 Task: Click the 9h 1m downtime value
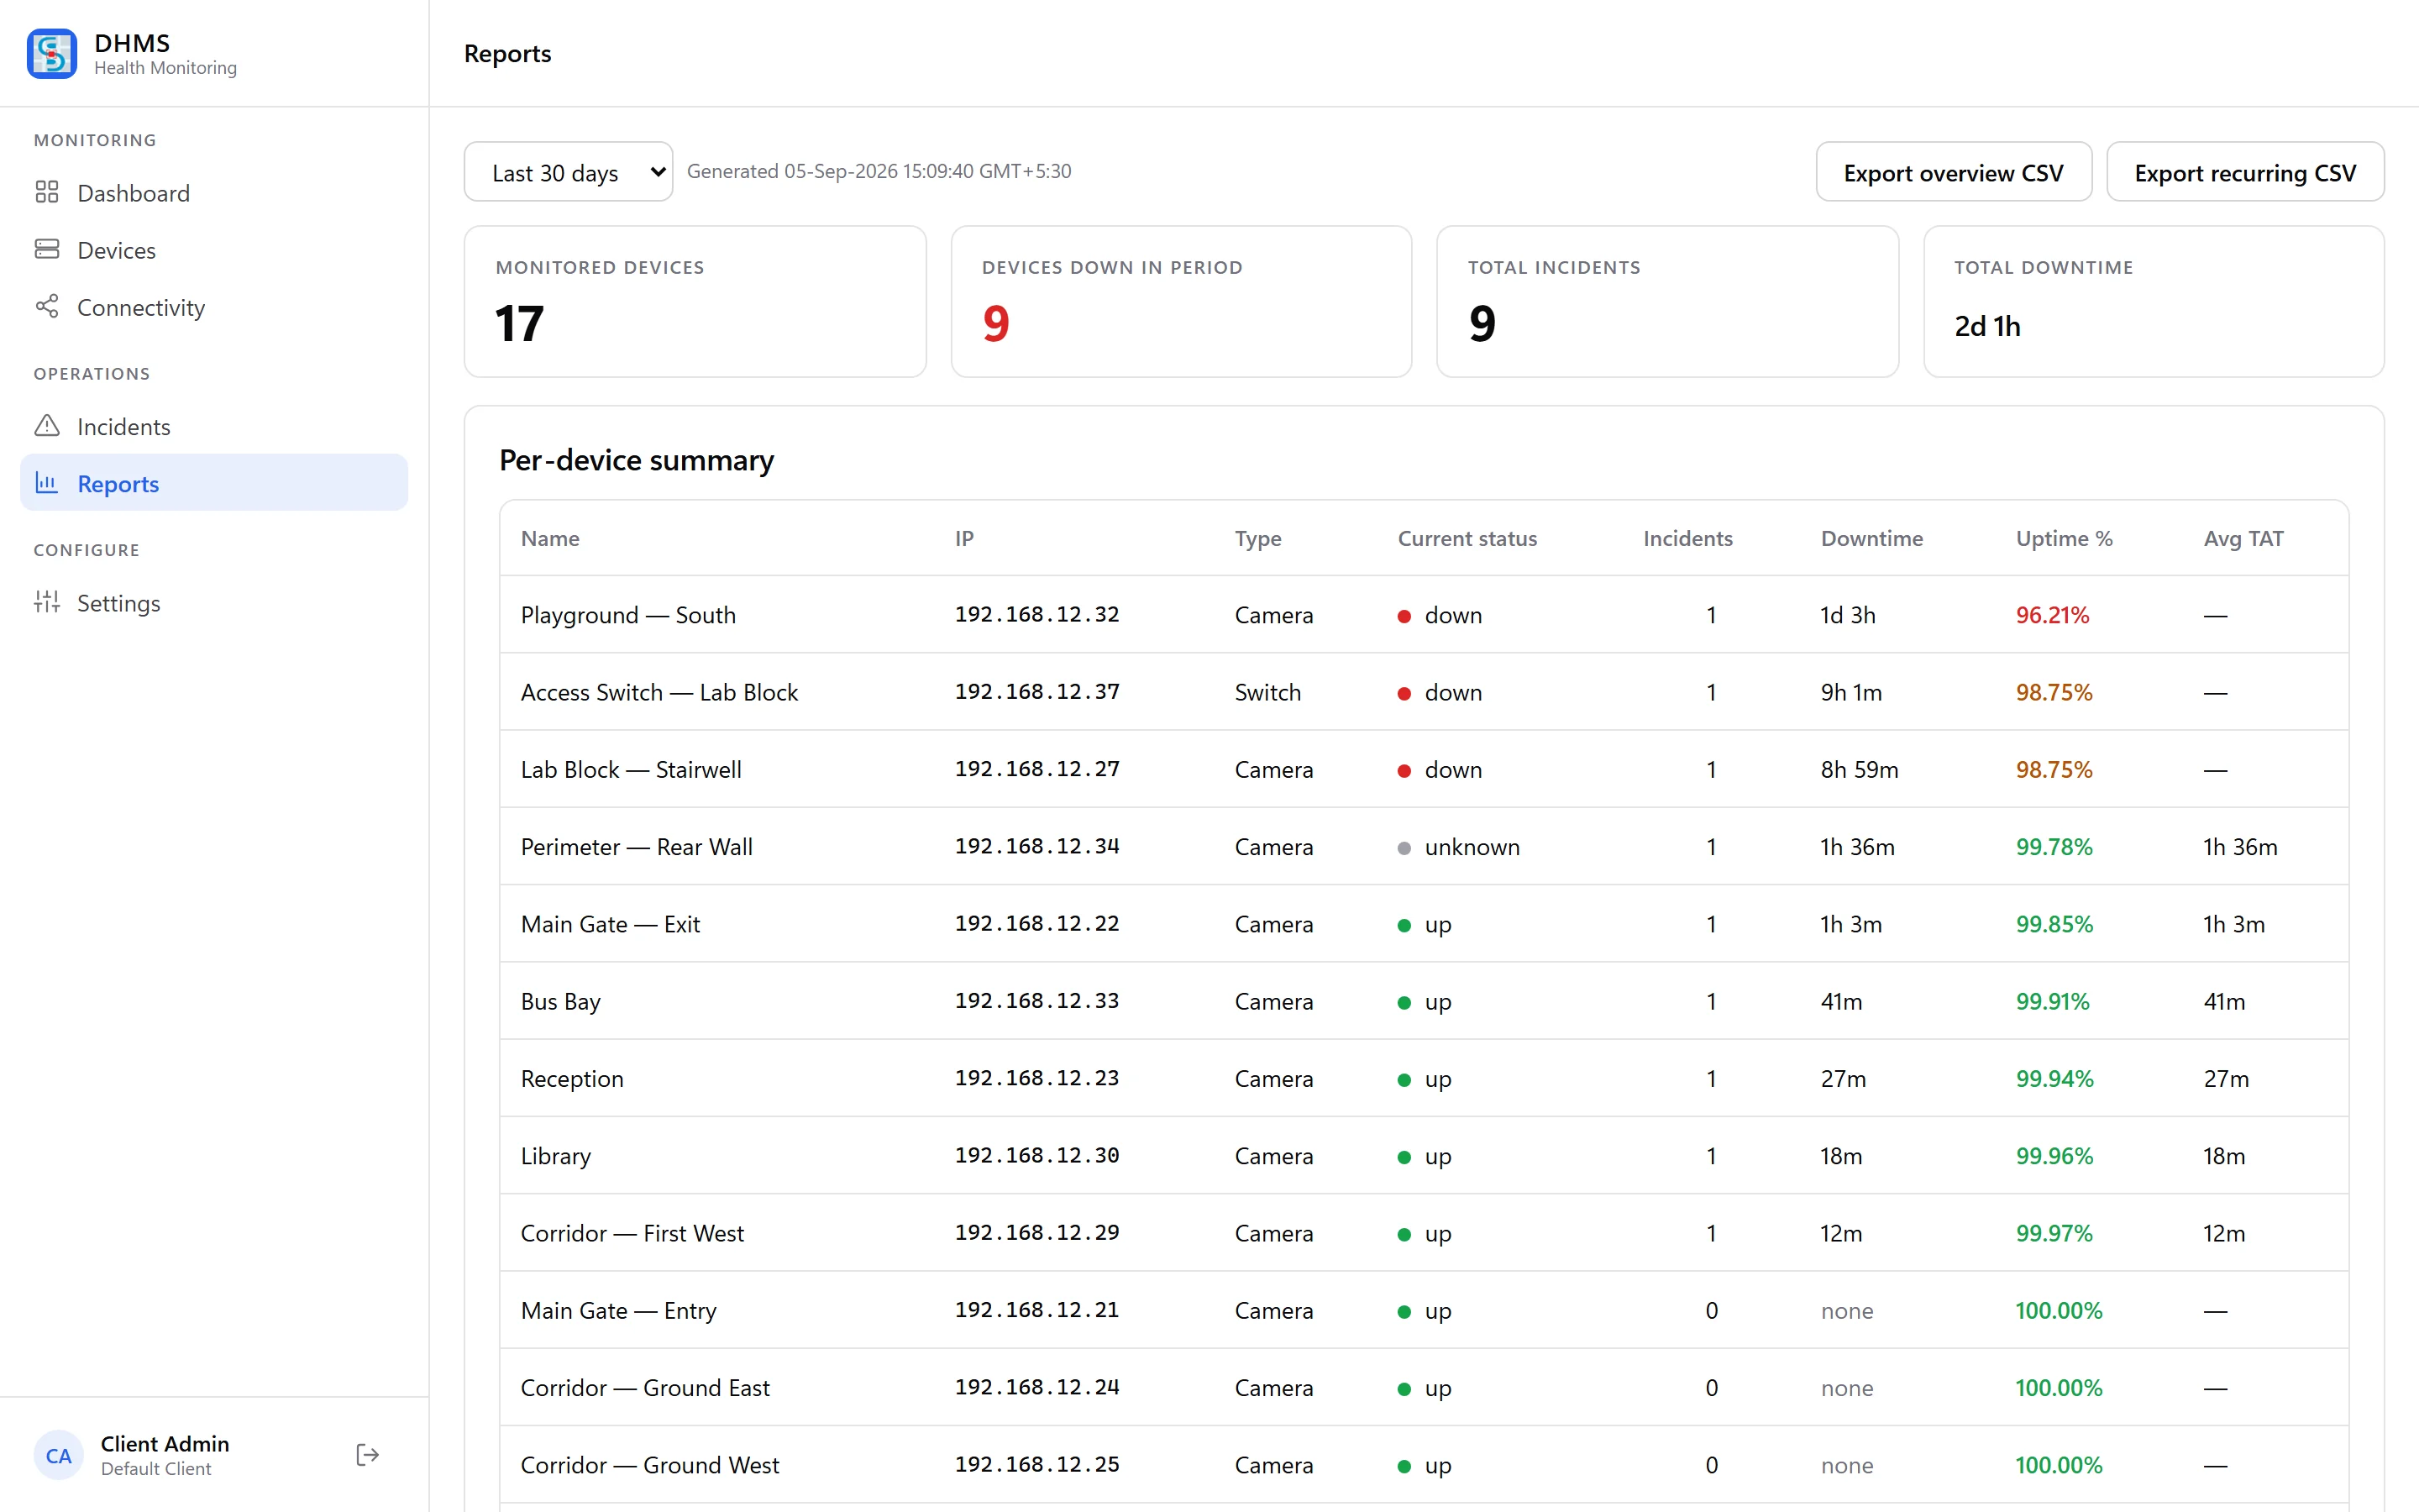pos(1850,692)
